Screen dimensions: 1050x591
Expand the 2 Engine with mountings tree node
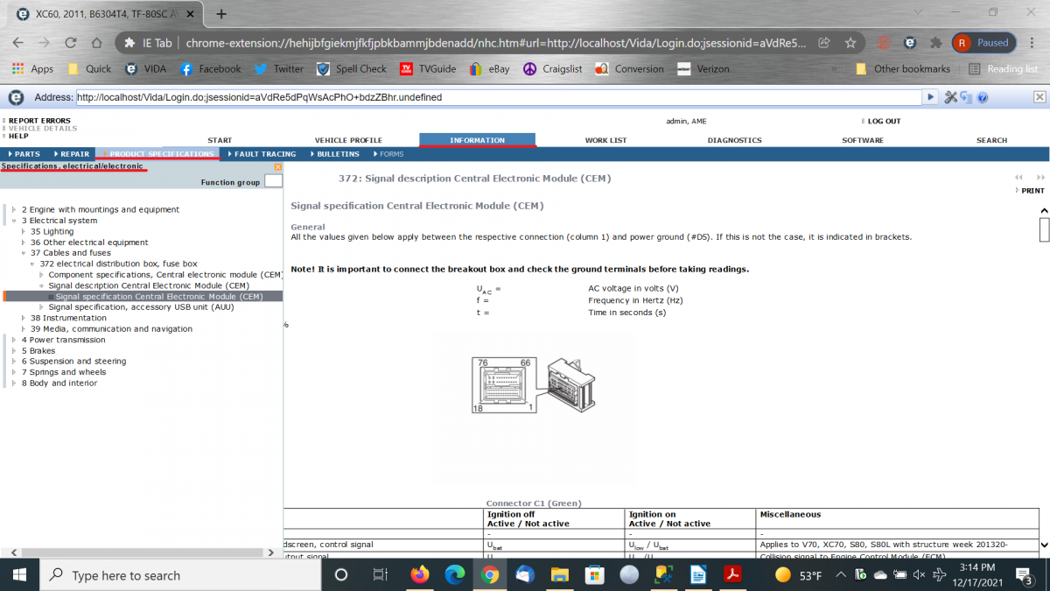coord(14,210)
